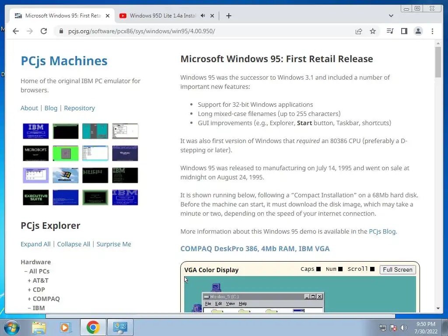Click the page vertical scrollbar thumb
The height and width of the screenshot is (336, 448).
(438, 61)
